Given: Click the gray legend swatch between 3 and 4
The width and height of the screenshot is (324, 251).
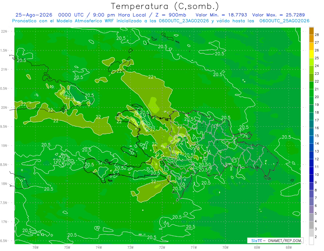Looking at the screenshot, I should point(311,225).
